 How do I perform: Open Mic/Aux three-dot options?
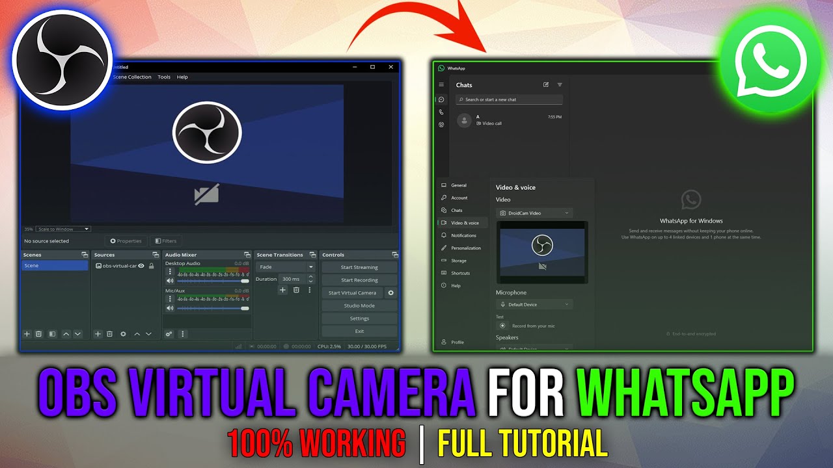tap(170, 299)
